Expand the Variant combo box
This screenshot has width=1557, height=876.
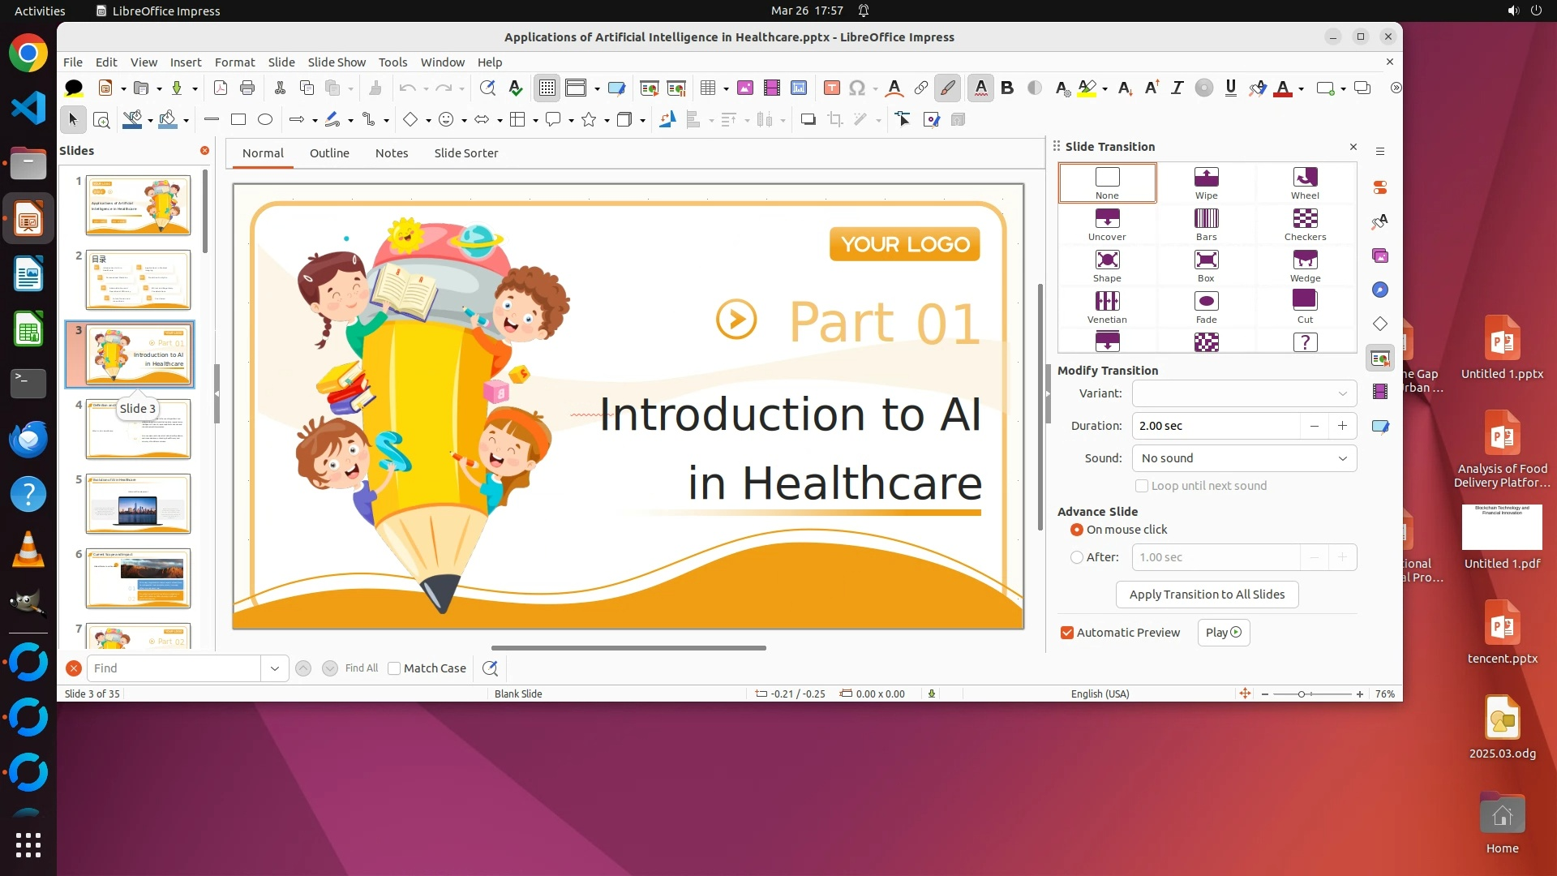1244,393
